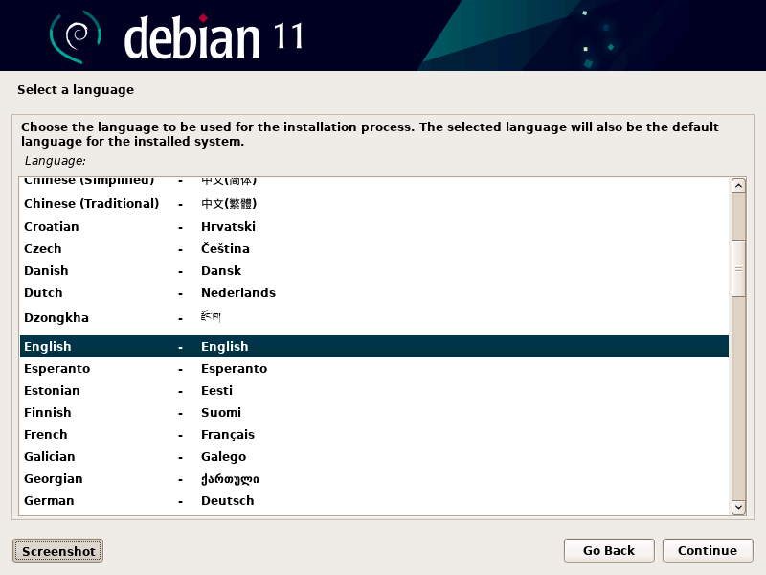This screenshot has width=766, height=575.
Task: Select the highlighted English language row
Action: [374, 346]
